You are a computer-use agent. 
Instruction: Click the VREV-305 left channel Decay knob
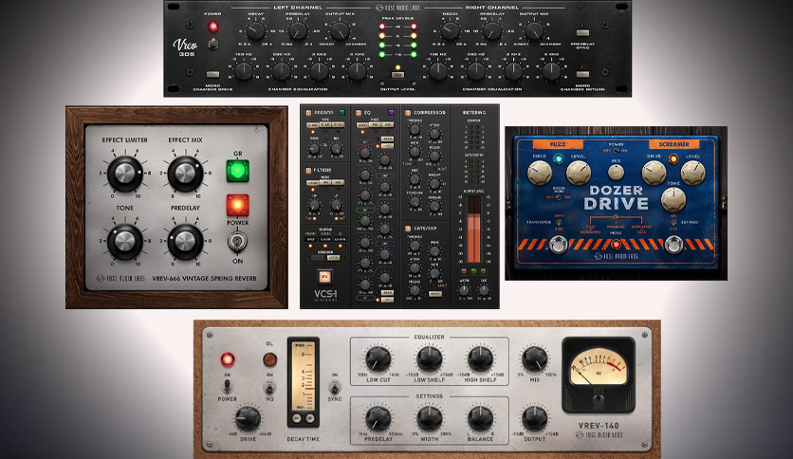[256, 31]
